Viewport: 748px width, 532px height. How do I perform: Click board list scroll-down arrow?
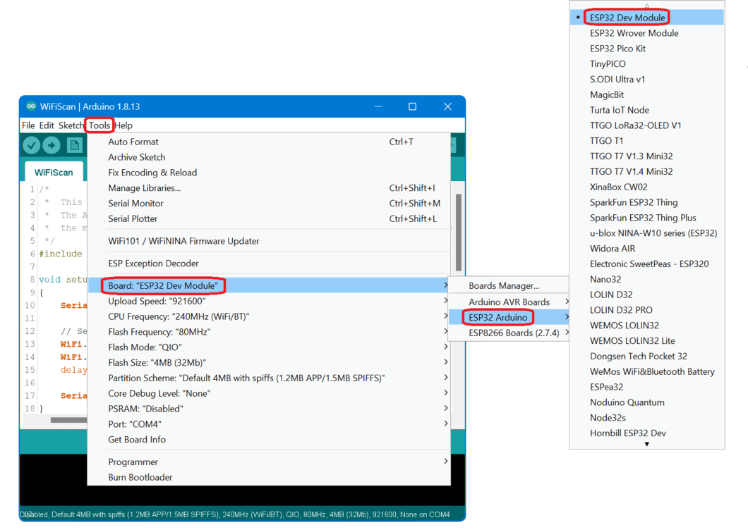(647, 445)
